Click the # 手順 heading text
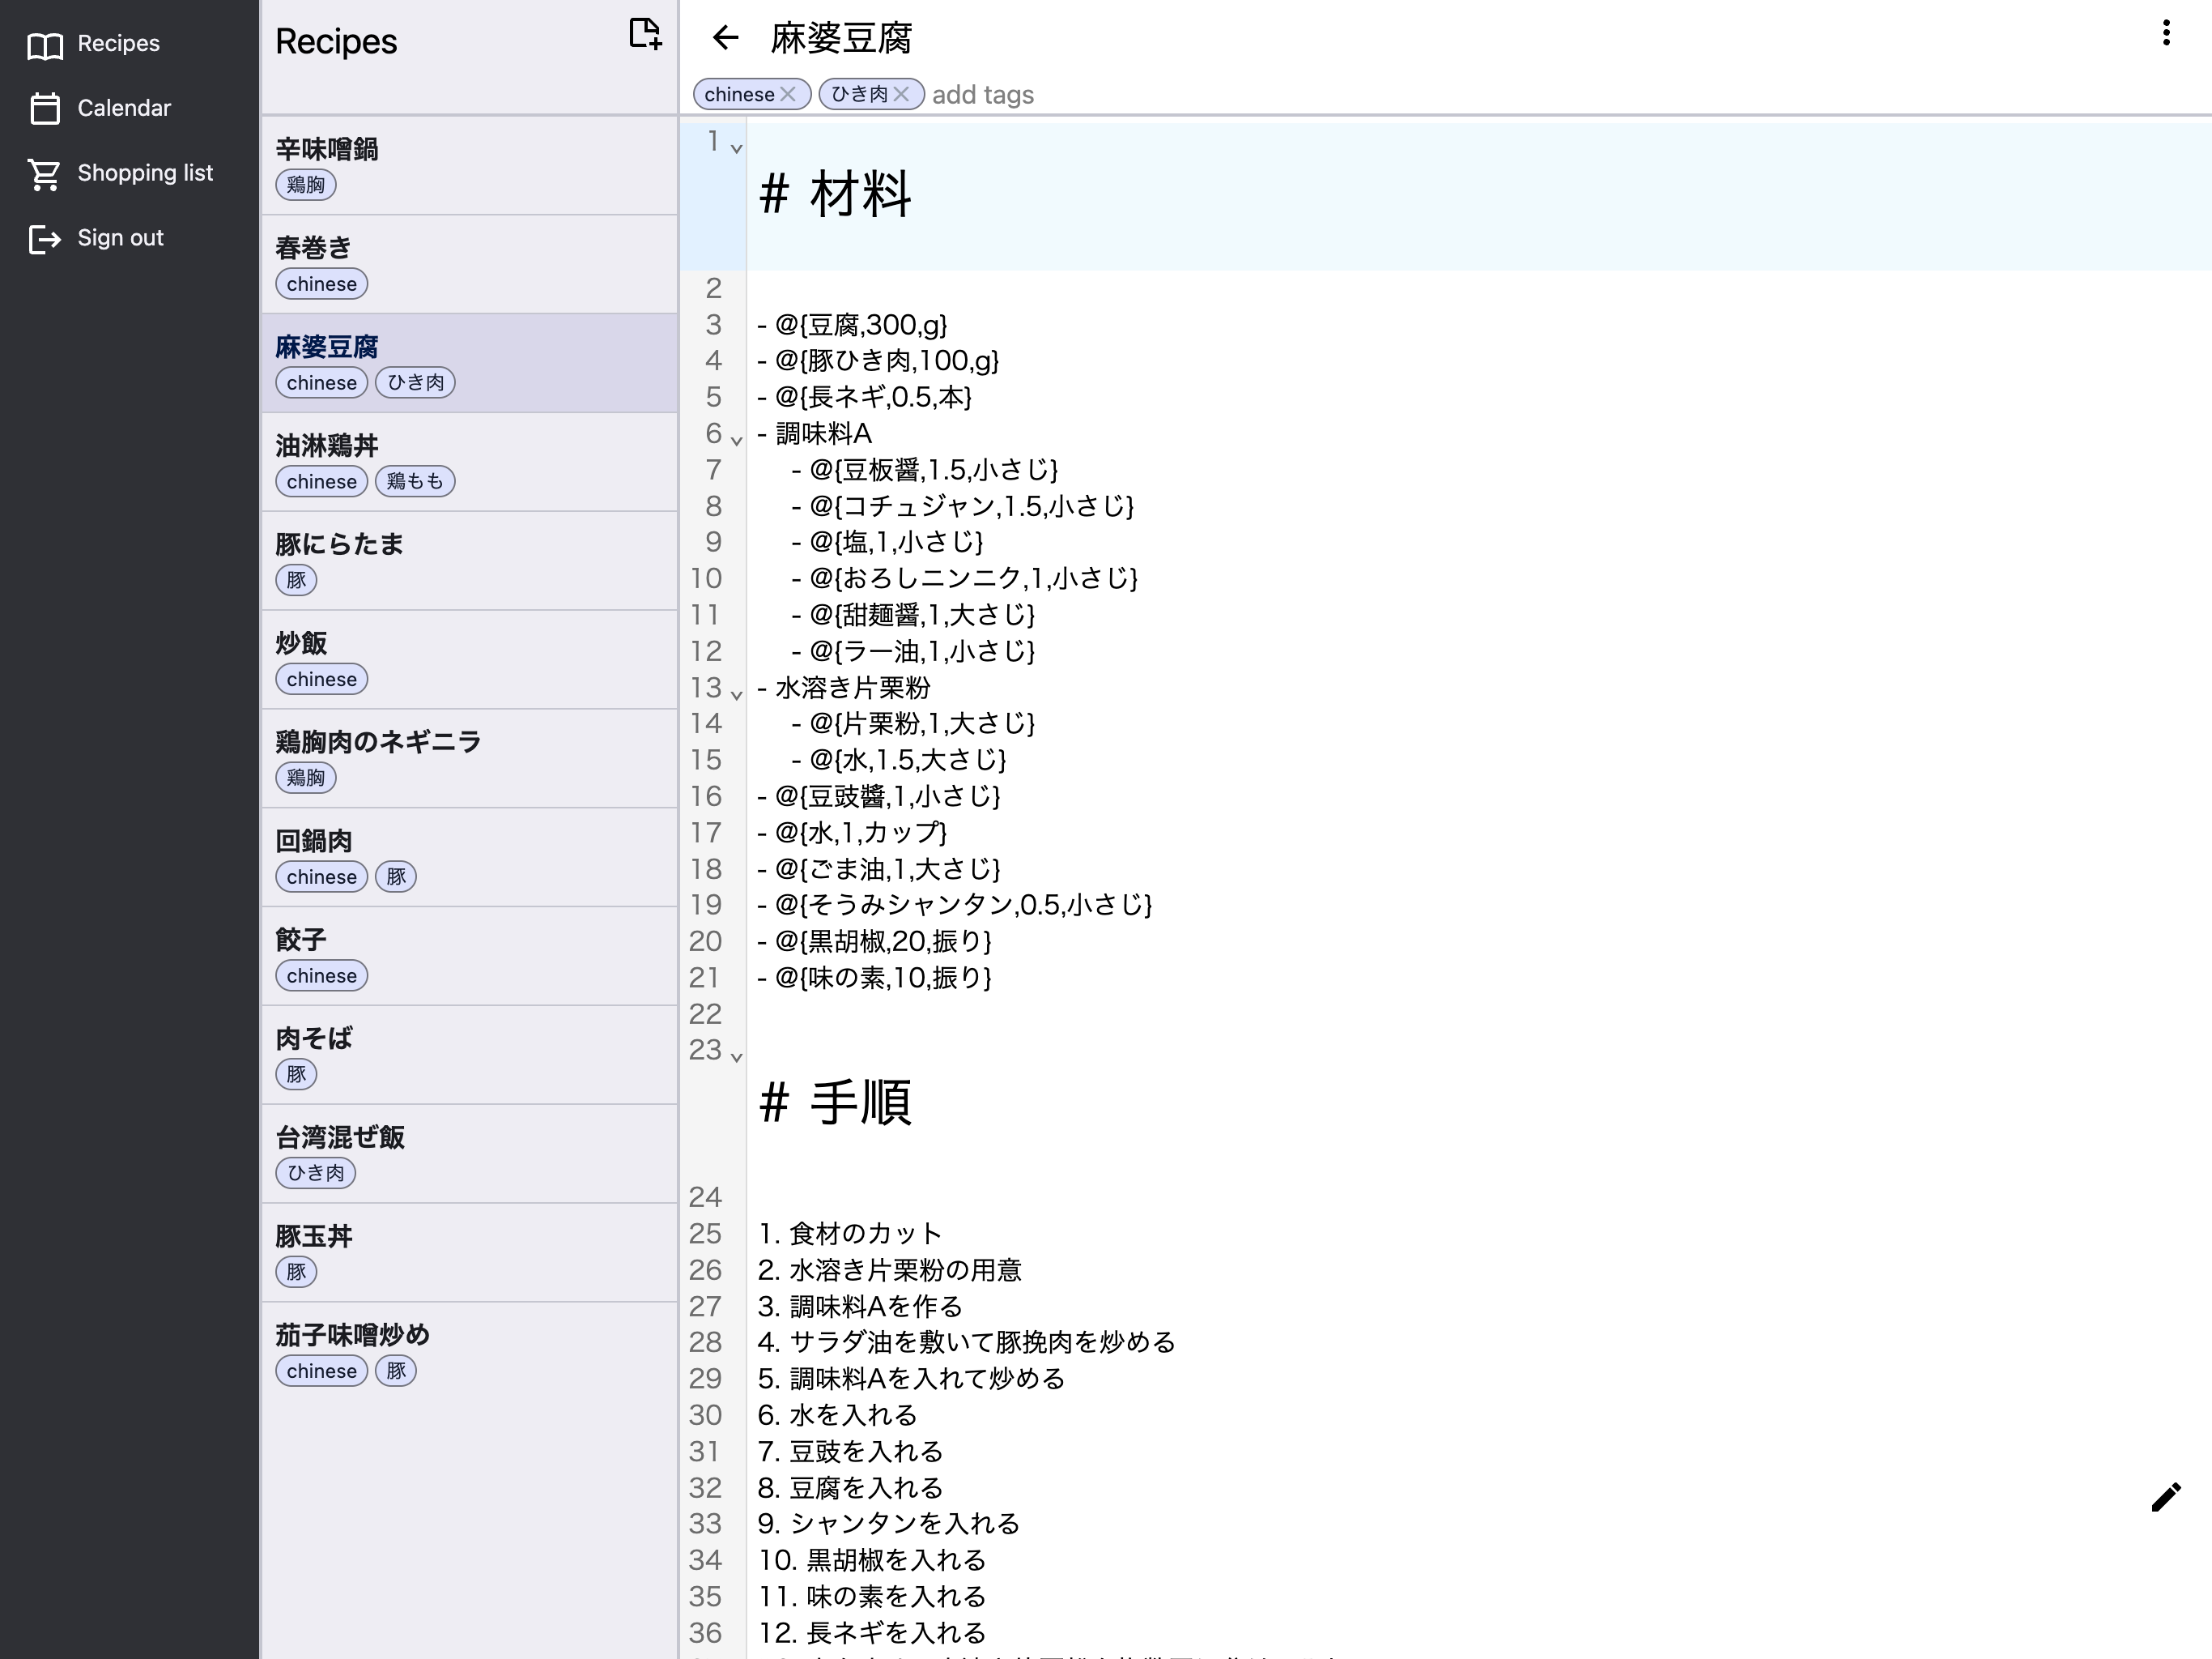This screenshot has height=1659, width=2212. pos(835,1102)
